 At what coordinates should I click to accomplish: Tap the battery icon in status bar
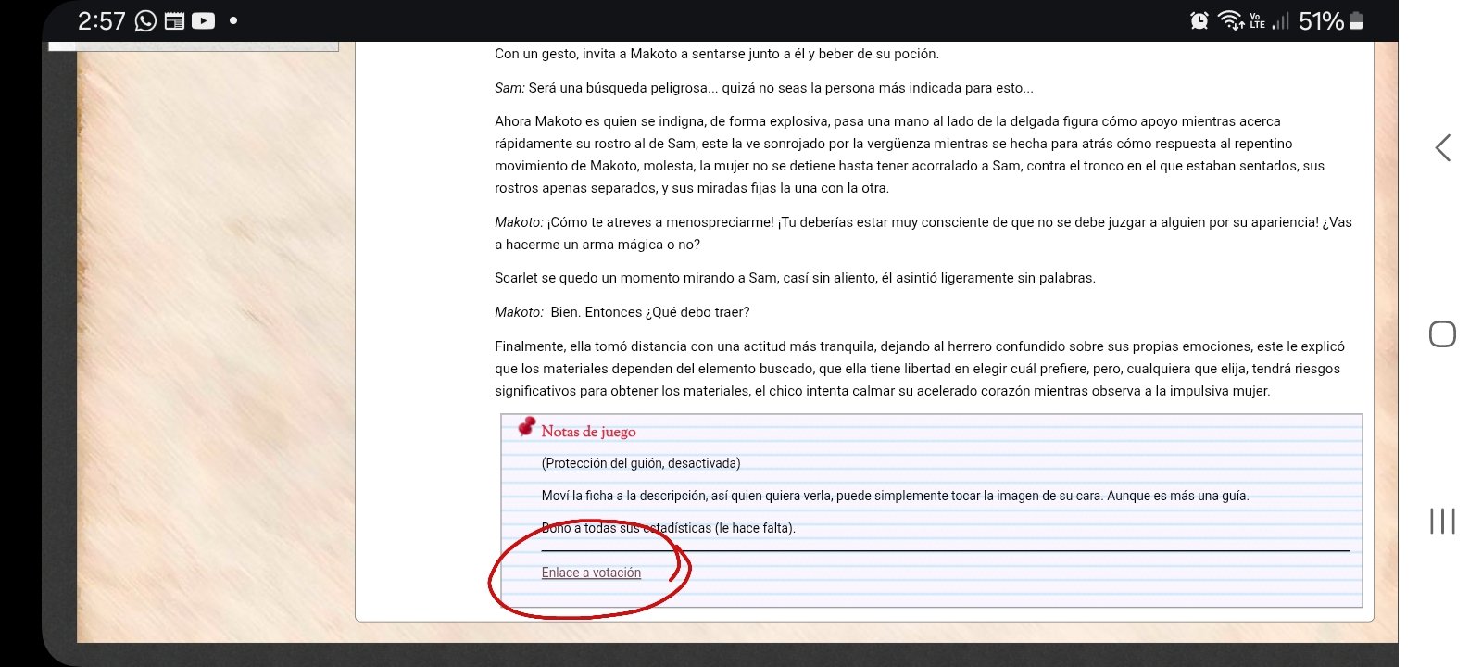pos(1356,20)
